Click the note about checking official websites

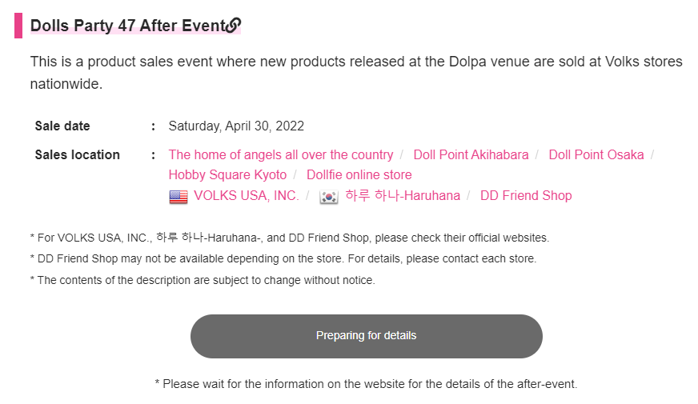pos(289,238)
